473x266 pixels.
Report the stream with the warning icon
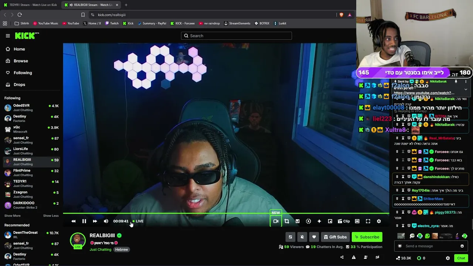tap(354, 258)
